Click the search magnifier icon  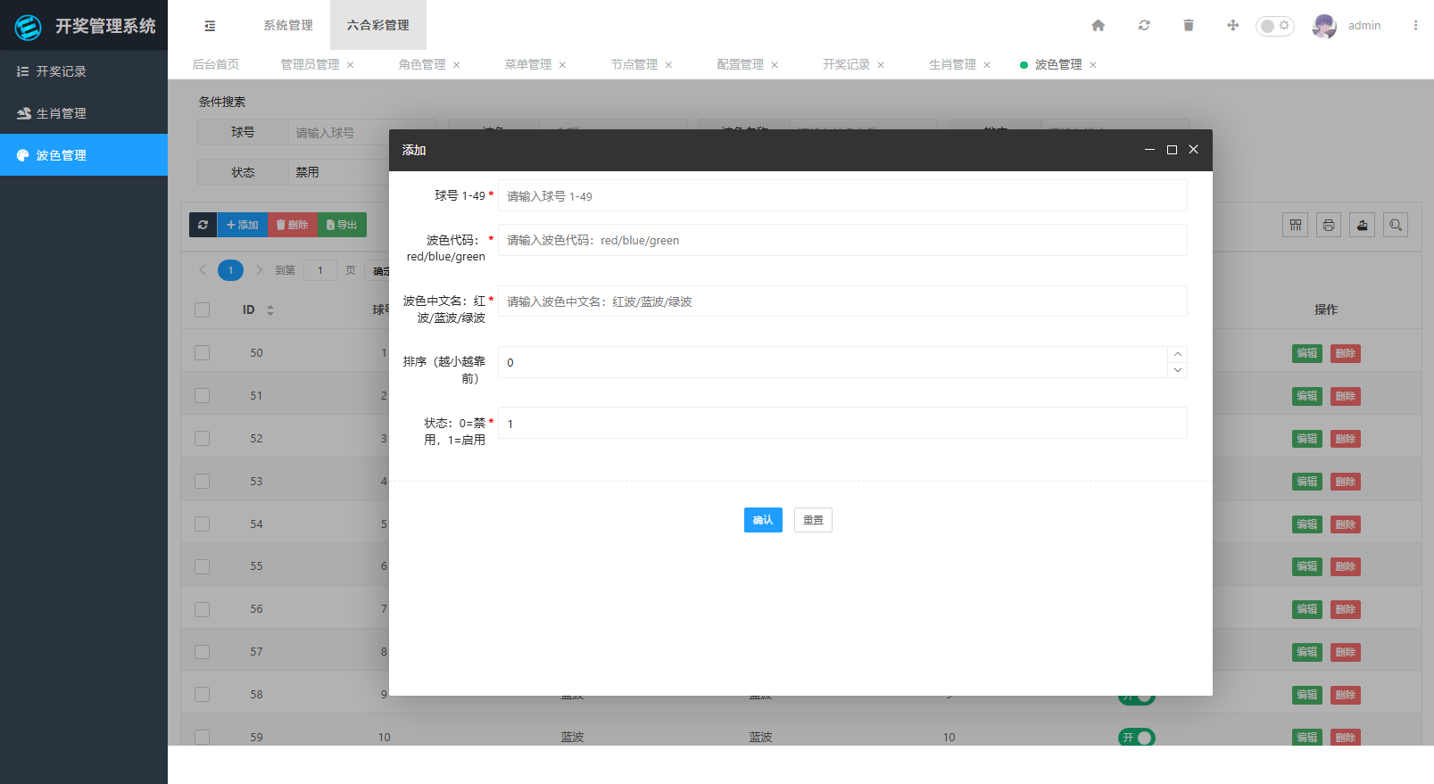pyautogui.click(x=1396, y=225)
